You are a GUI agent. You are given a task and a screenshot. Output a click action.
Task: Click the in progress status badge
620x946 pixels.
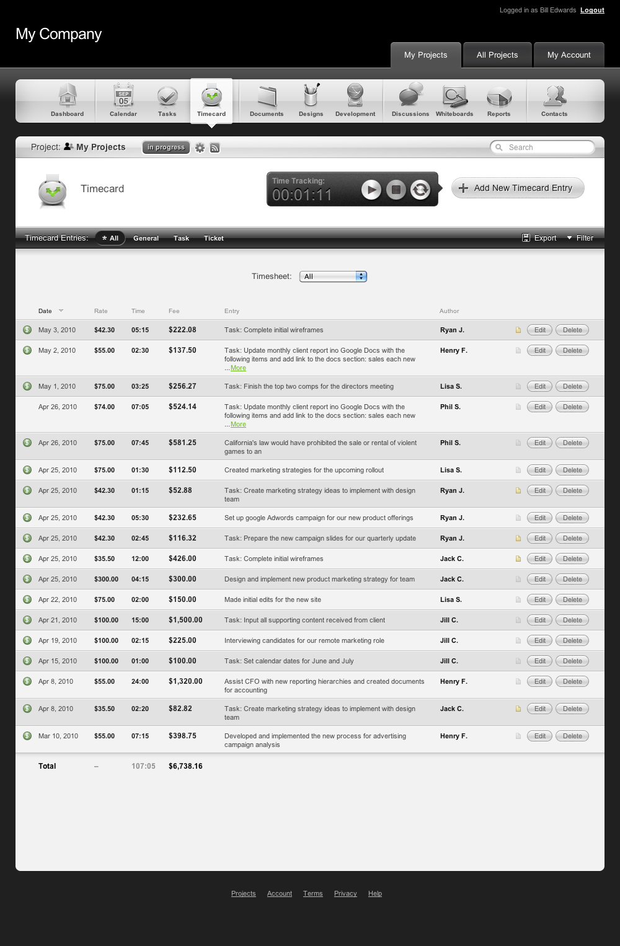point(166,148)
